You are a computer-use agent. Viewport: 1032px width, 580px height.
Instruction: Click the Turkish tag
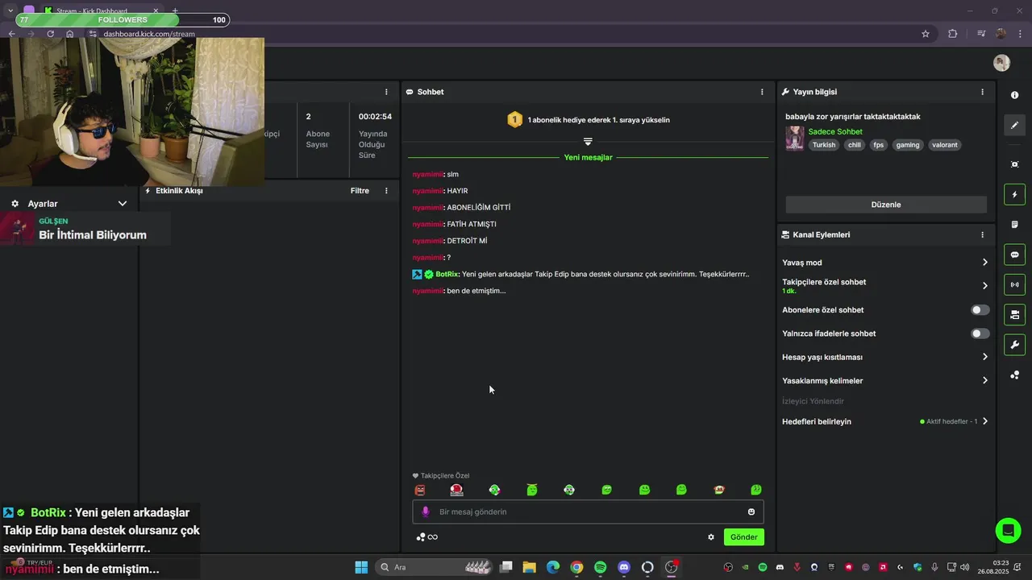point(824,145)
